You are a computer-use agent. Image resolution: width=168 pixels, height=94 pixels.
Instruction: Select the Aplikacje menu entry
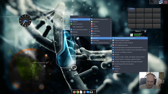(x=80, y=19)
